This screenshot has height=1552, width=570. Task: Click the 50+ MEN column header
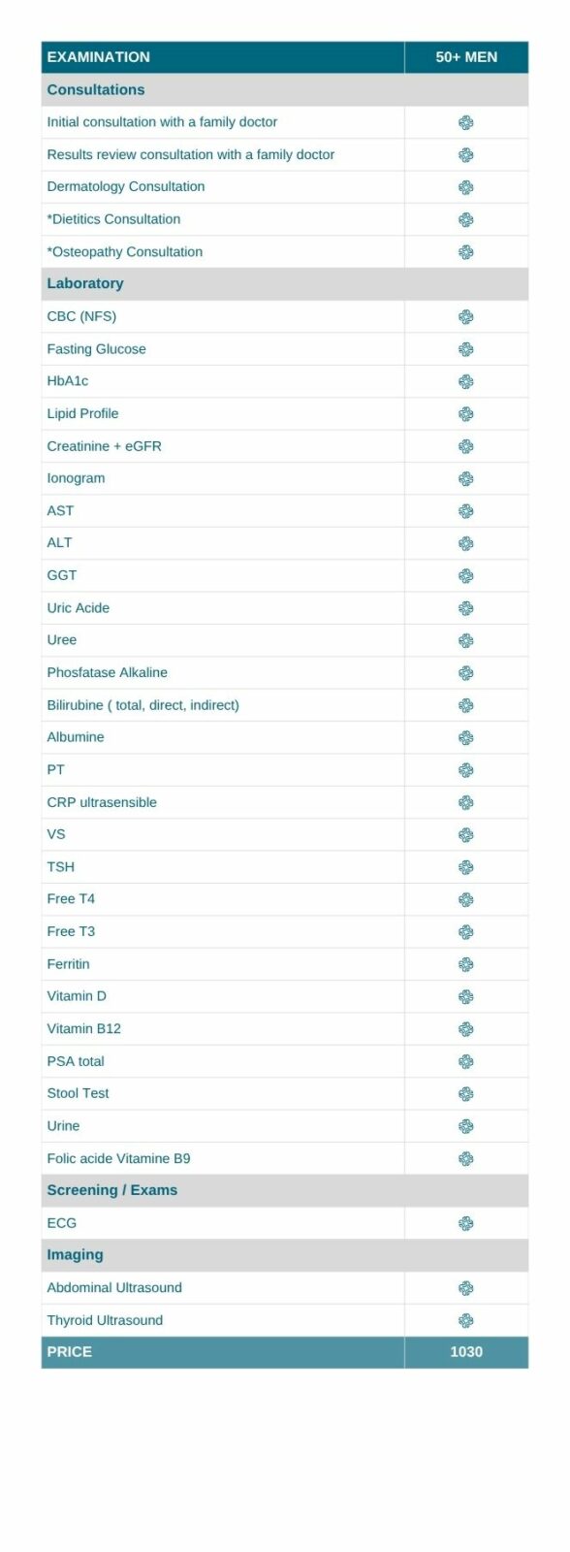pos(466,57)
